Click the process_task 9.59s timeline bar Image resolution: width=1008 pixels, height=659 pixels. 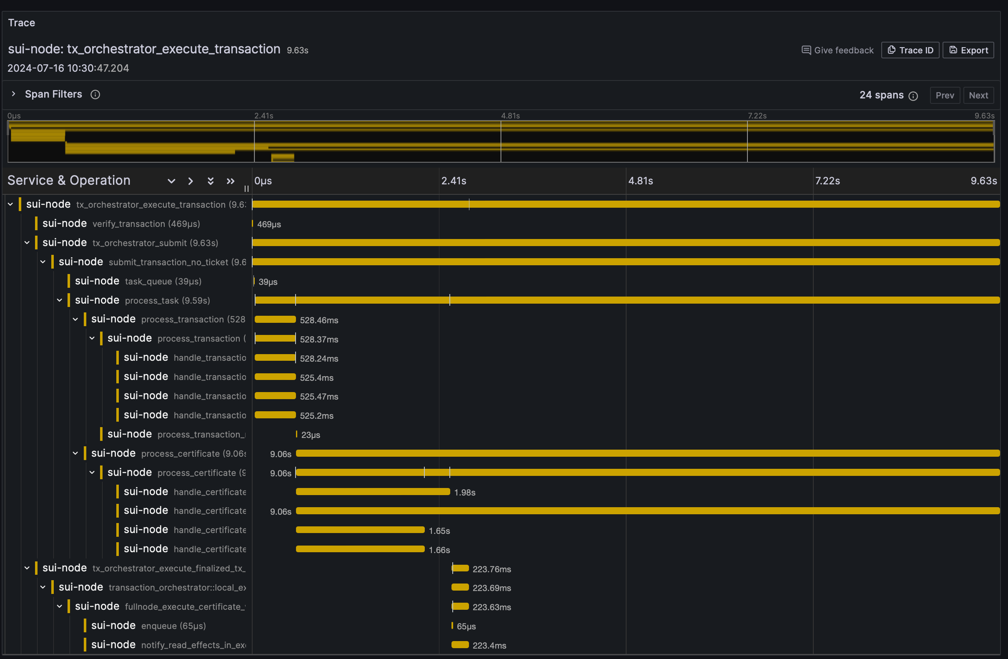[627, 300]
